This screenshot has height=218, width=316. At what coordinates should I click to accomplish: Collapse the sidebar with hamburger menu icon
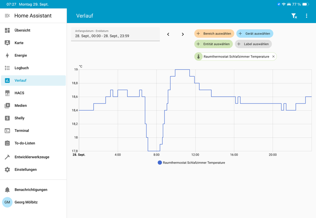(x=7, y=16)
